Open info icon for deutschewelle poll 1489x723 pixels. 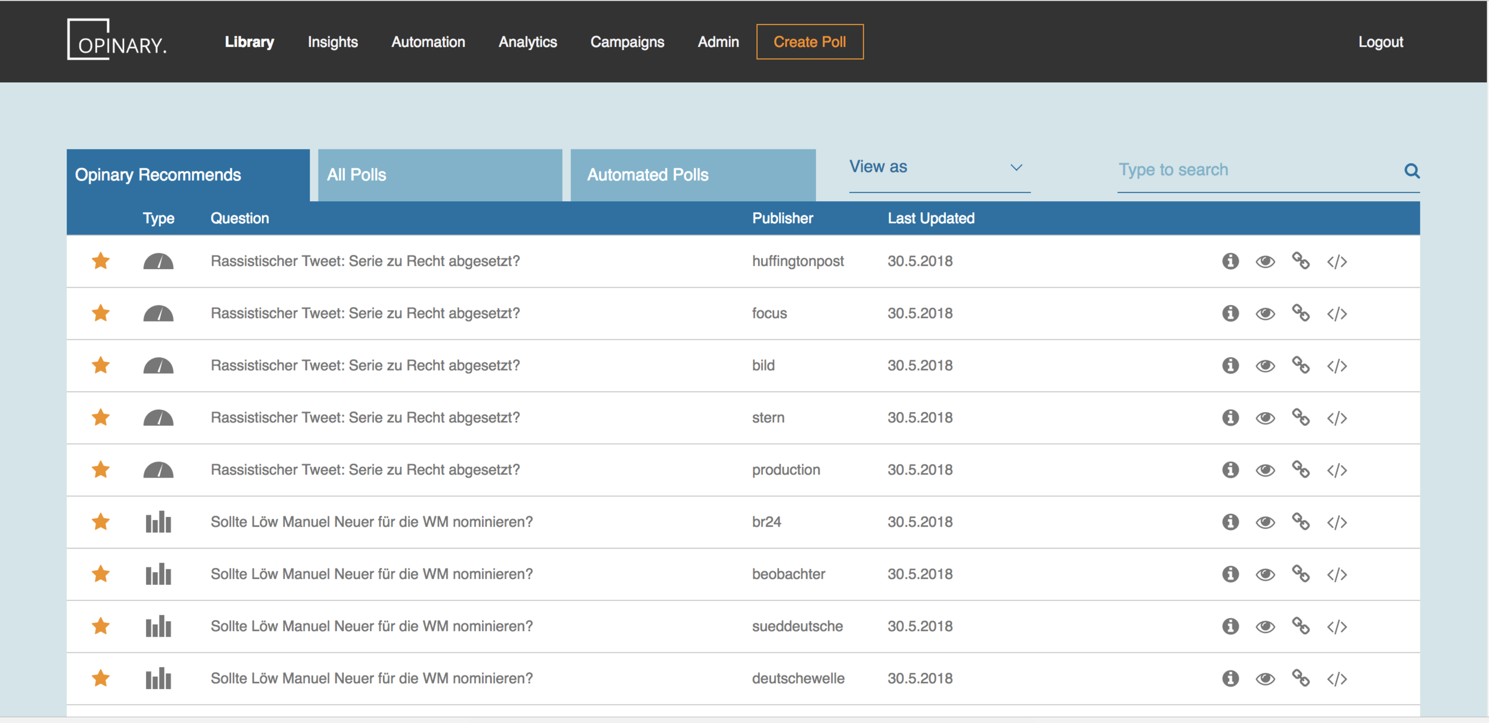(x=1230, y=678)
